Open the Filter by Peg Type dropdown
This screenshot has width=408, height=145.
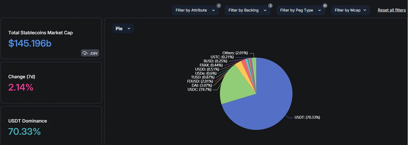point(301,10)
